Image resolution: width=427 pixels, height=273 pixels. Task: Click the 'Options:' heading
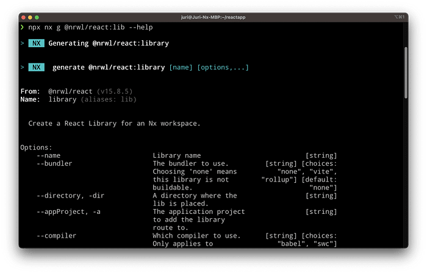[x=36, y=147]
